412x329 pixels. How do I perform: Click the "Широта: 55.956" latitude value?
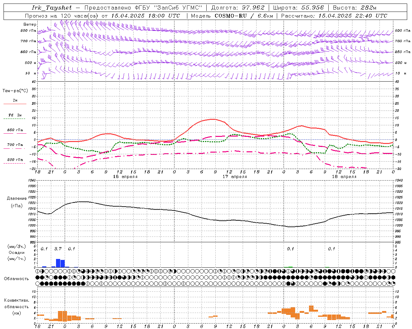click(x=298, y=8)
